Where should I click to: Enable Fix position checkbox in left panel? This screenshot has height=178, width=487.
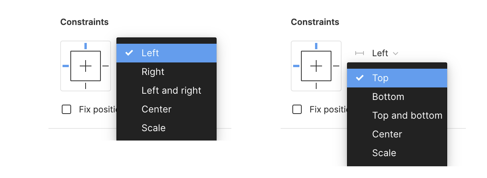pos(66,109)
